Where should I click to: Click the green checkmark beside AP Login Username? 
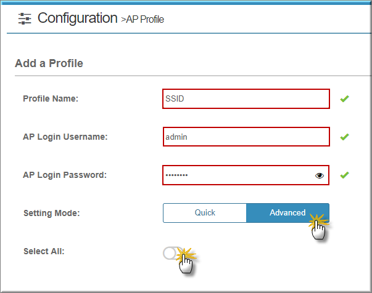tap(344, 137)
